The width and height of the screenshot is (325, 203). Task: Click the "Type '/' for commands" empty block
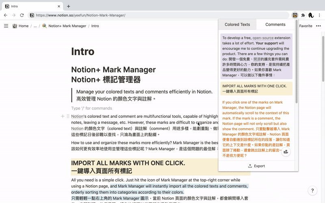91,108
